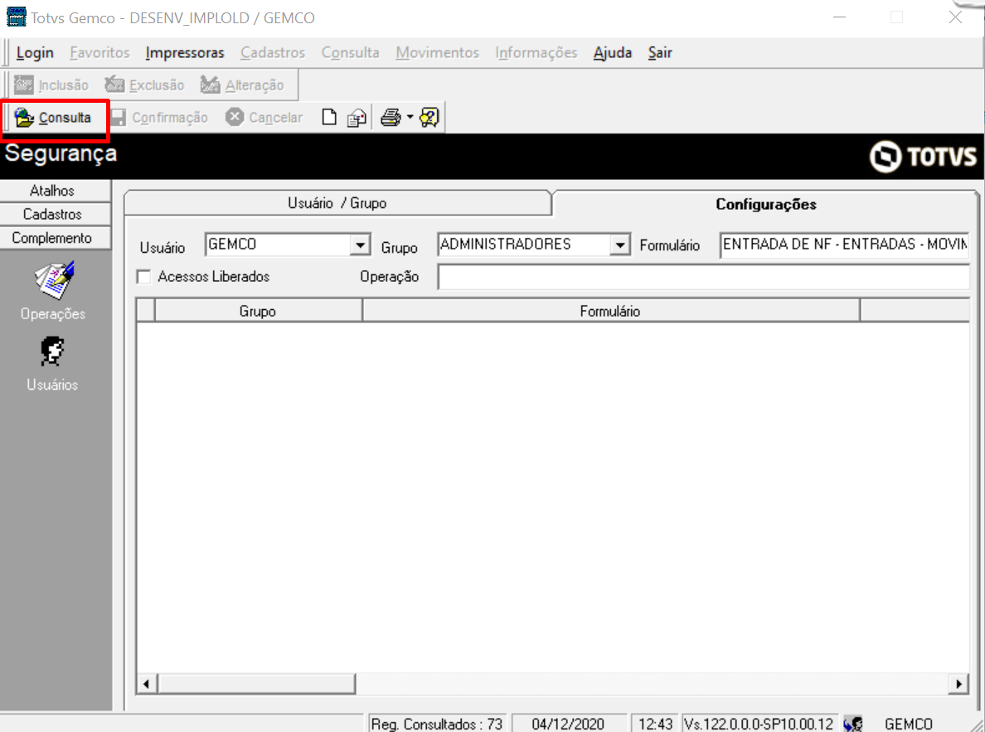Click the Exclusão toolbar button
The image size is (985, 732).
click(144, 85)
